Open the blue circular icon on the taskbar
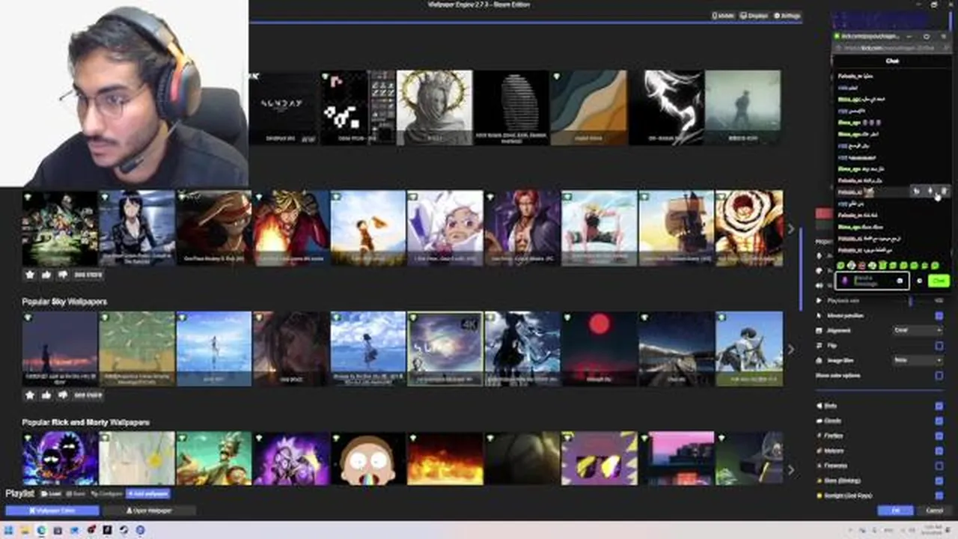This screenshot has height=539, width=958. 140,530
